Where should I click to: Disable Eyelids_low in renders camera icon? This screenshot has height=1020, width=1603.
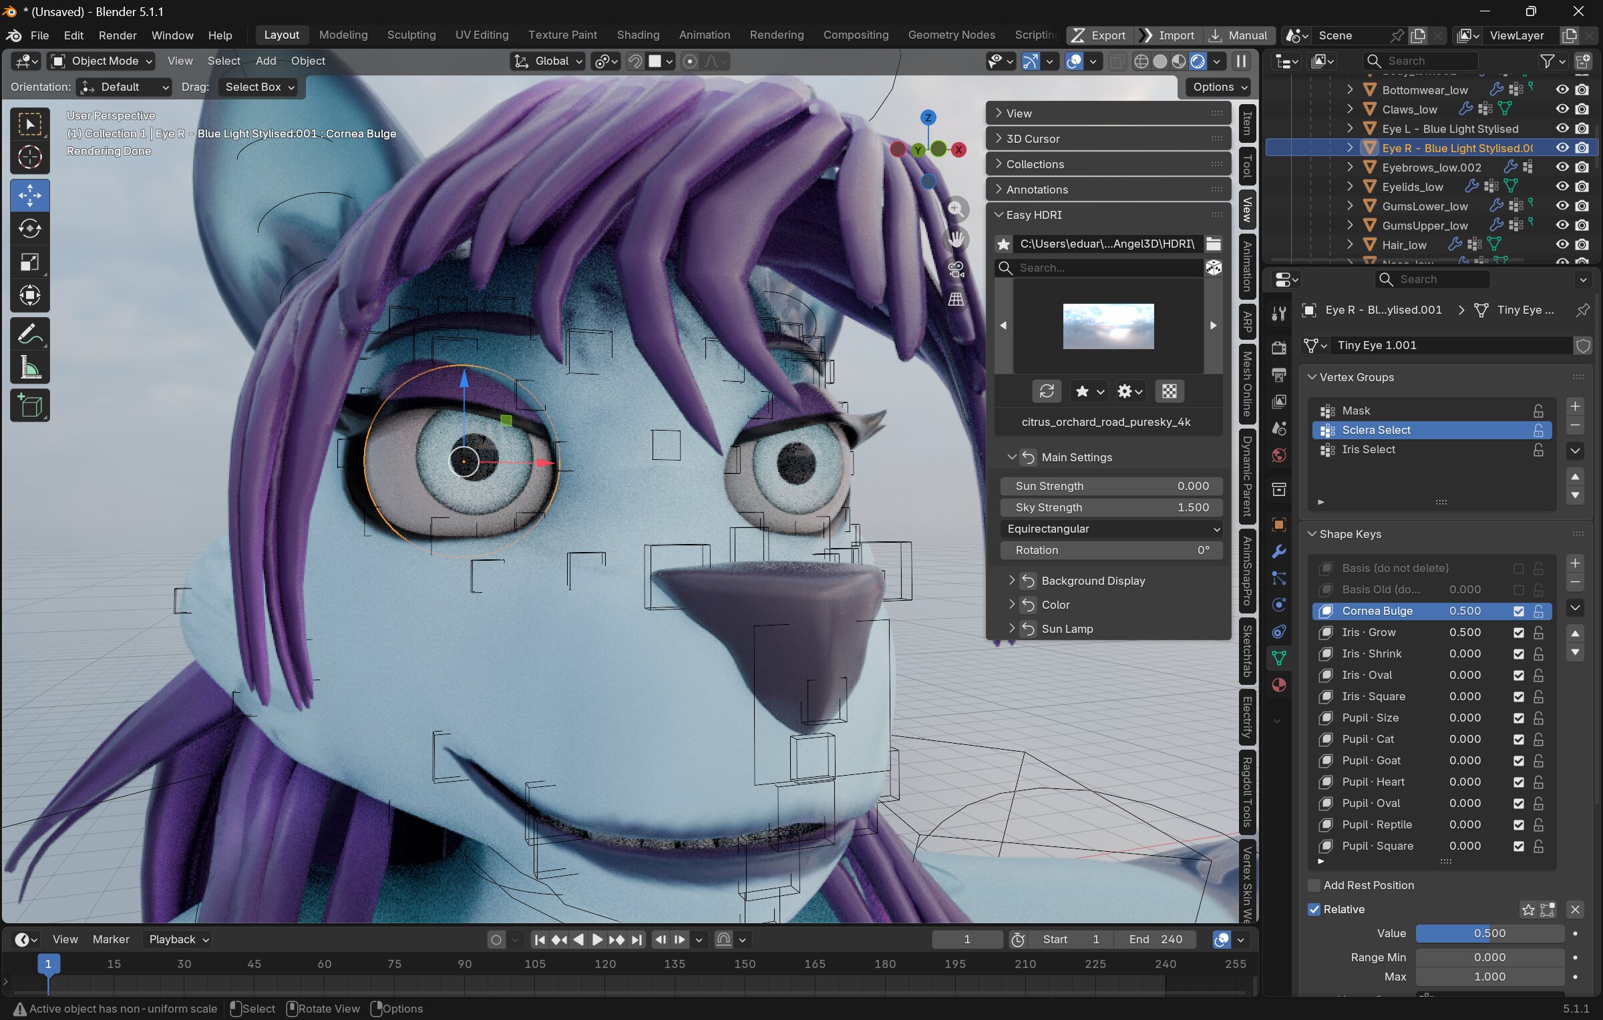[x=1582, y=186]
